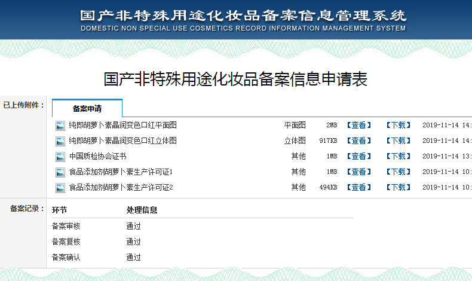Viewport: 472px width, 281px height.
Task: View the 口红平面图 attachment via 查看
Action: point(358,125)
